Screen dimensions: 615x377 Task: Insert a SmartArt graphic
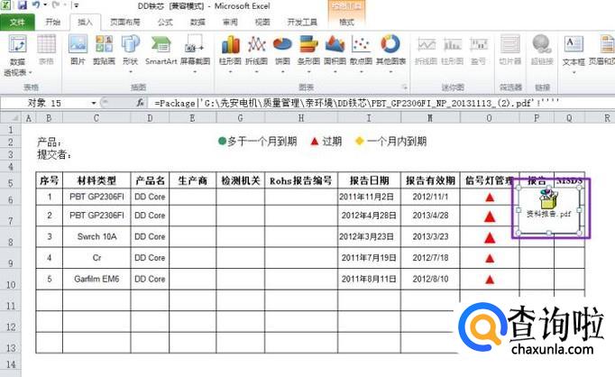pos(161,50)
